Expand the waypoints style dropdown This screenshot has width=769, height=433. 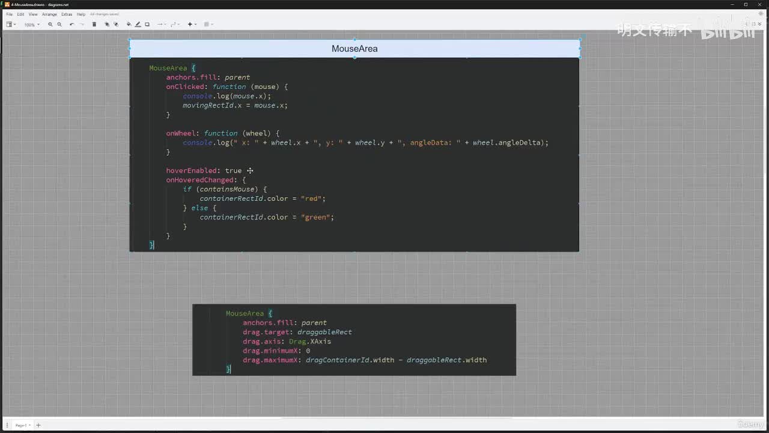click(175, 25)
